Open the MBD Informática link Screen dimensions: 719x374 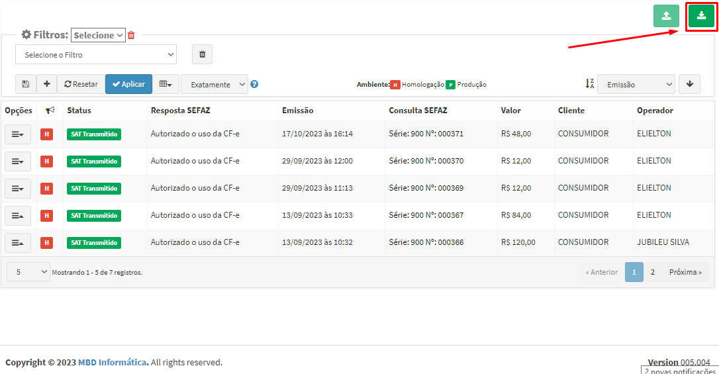(x=112, y=362)
